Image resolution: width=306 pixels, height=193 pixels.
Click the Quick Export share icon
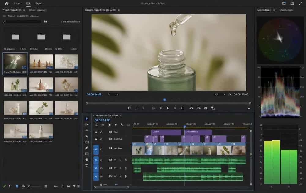292,3
